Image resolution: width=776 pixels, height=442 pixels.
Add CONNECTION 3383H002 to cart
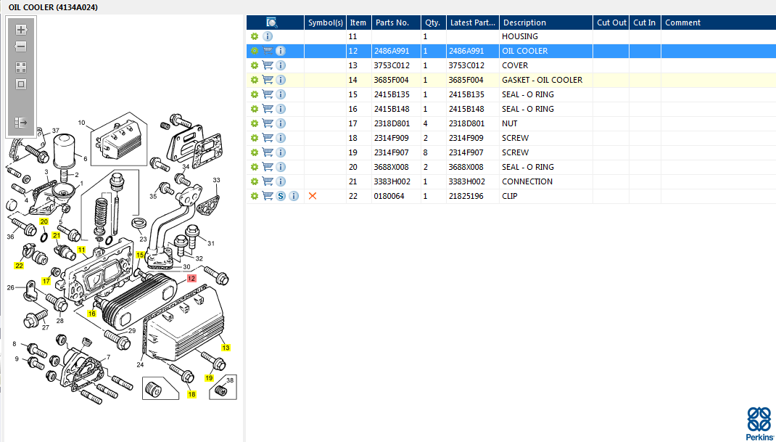click(268, 181)
